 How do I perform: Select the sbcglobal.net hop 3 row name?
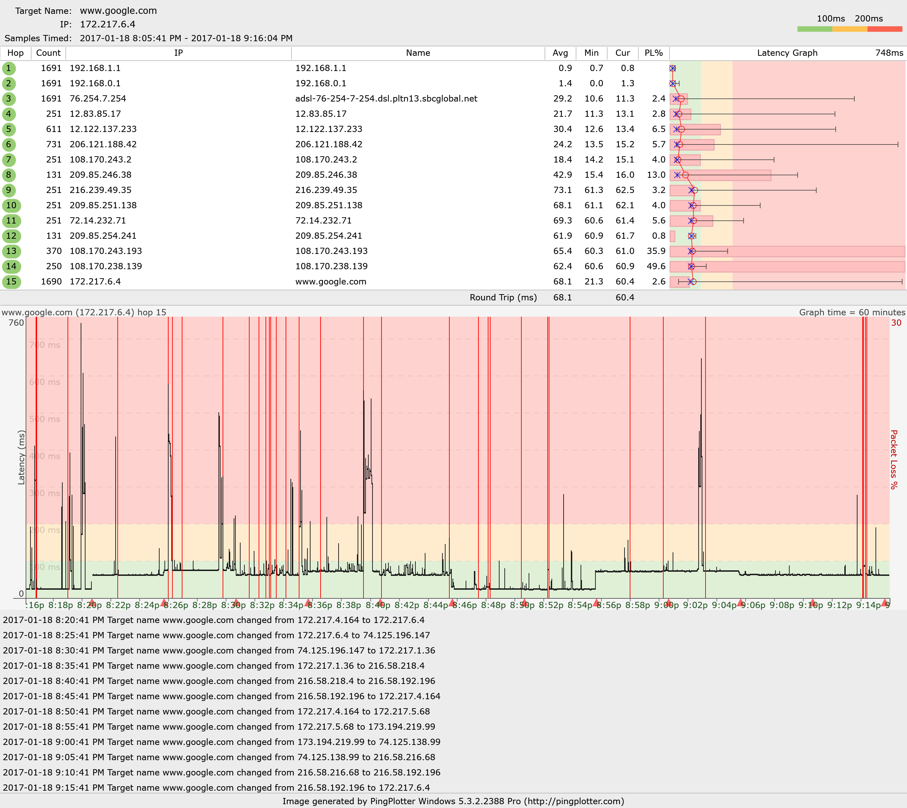(x=386, y=99)
